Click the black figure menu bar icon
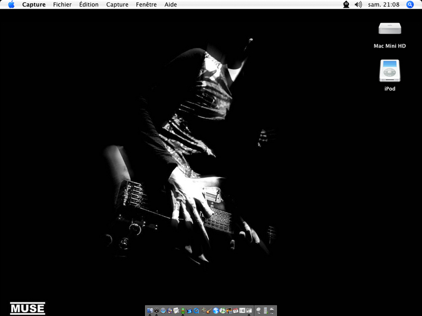This screenshot has height=316, width=422. point(346,4)
